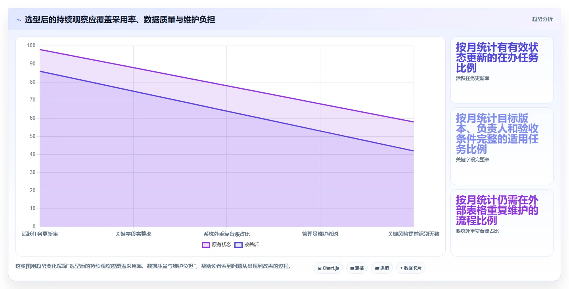Toggle the 改善后 legend item
This screenshot has width=569, height=289.
(x=247, y=245)
